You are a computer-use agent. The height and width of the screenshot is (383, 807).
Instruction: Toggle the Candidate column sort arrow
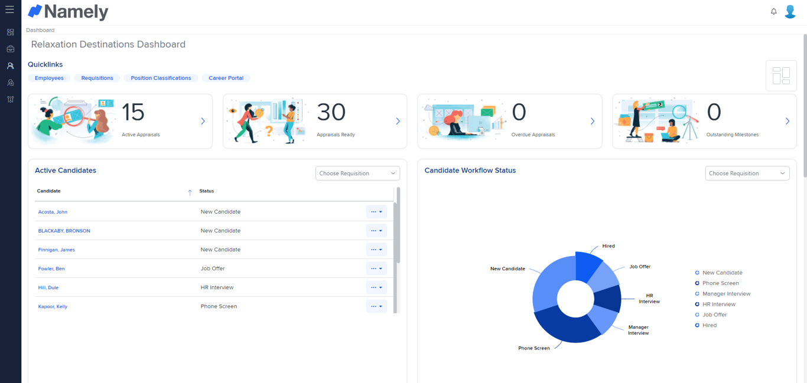(x=190, y=192)
